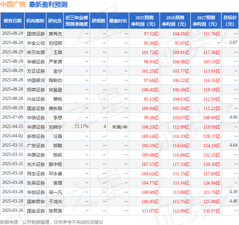Select the 招商证券 institution cell
This screenshot has width=239, height=225.
click(x=36, y=89)
